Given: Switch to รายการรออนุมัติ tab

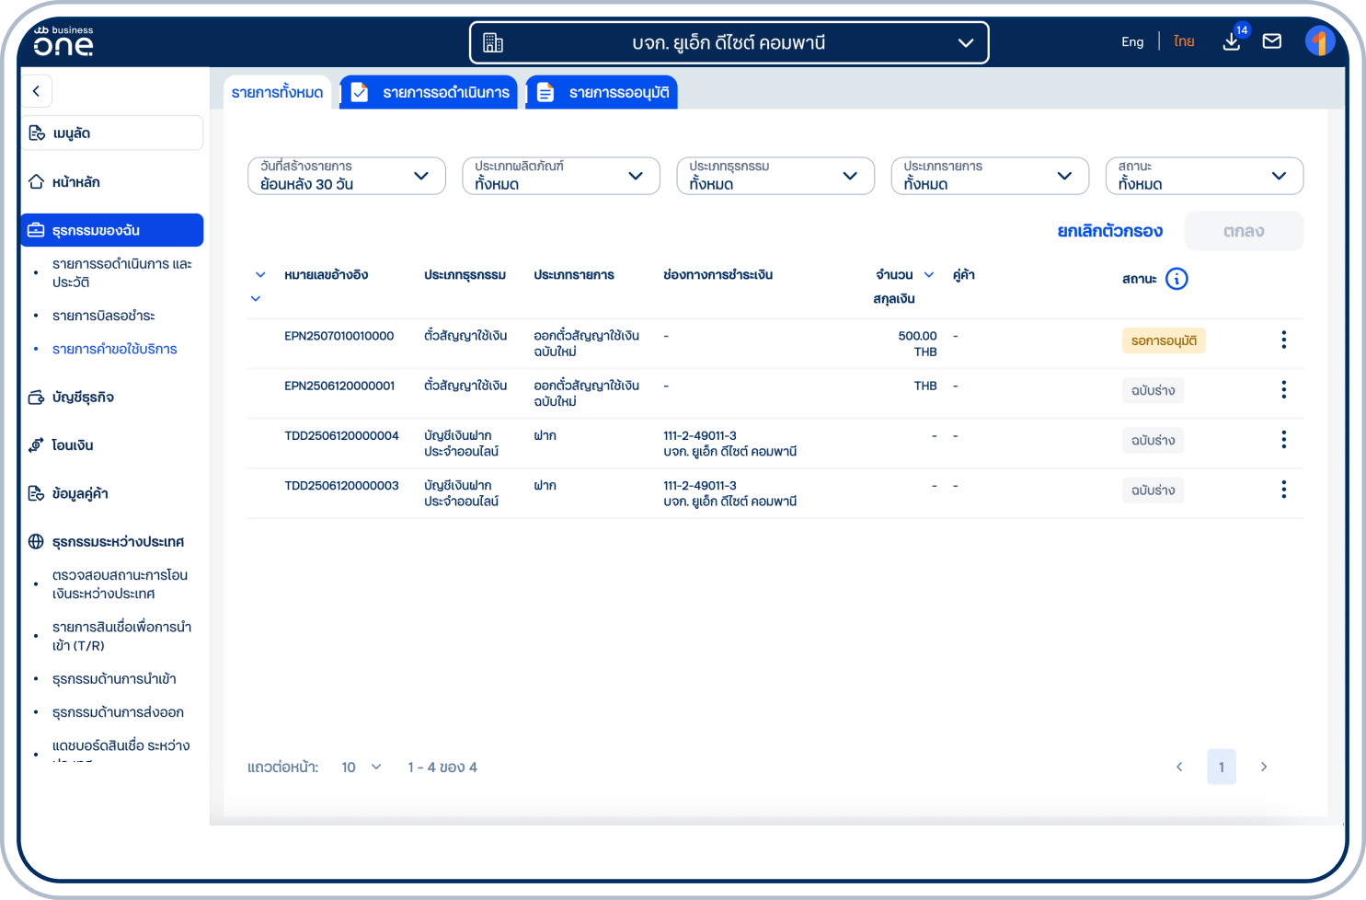Looking at the screenshot, I should 602,92.
